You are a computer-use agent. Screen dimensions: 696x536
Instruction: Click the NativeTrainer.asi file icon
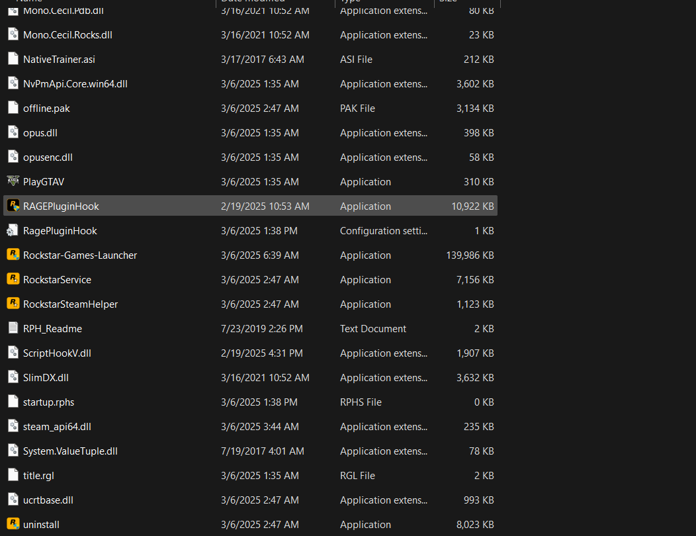coord(13,59)
